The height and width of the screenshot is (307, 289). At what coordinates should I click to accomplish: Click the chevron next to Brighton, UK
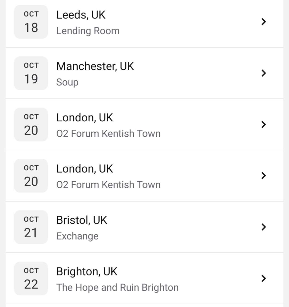(x=264, y=278)
